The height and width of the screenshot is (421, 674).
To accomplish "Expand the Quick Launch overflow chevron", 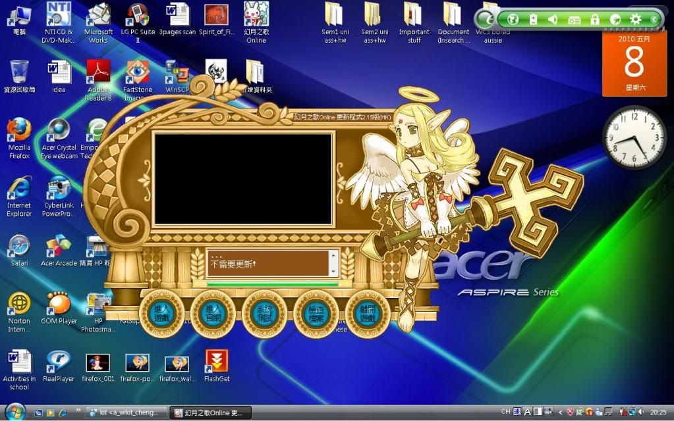I will click(78, 410).
